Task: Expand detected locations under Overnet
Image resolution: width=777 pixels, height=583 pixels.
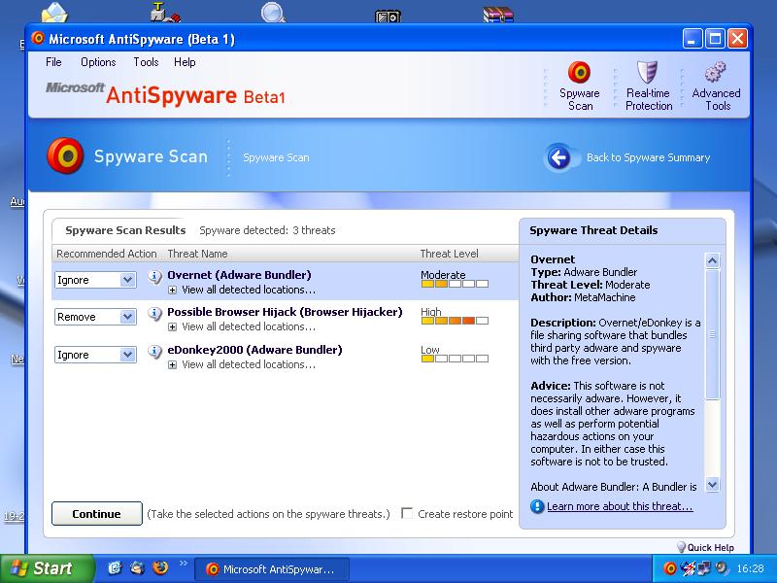Action: pyautogui.click(x=172, y=290)
